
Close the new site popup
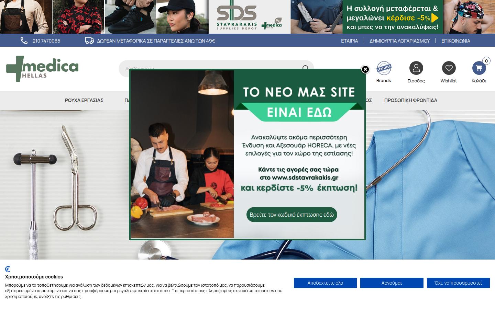365,69
